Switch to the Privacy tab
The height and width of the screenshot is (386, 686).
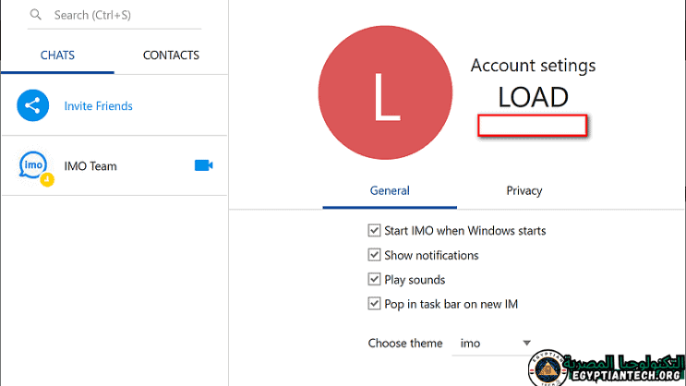click(524, 191)
